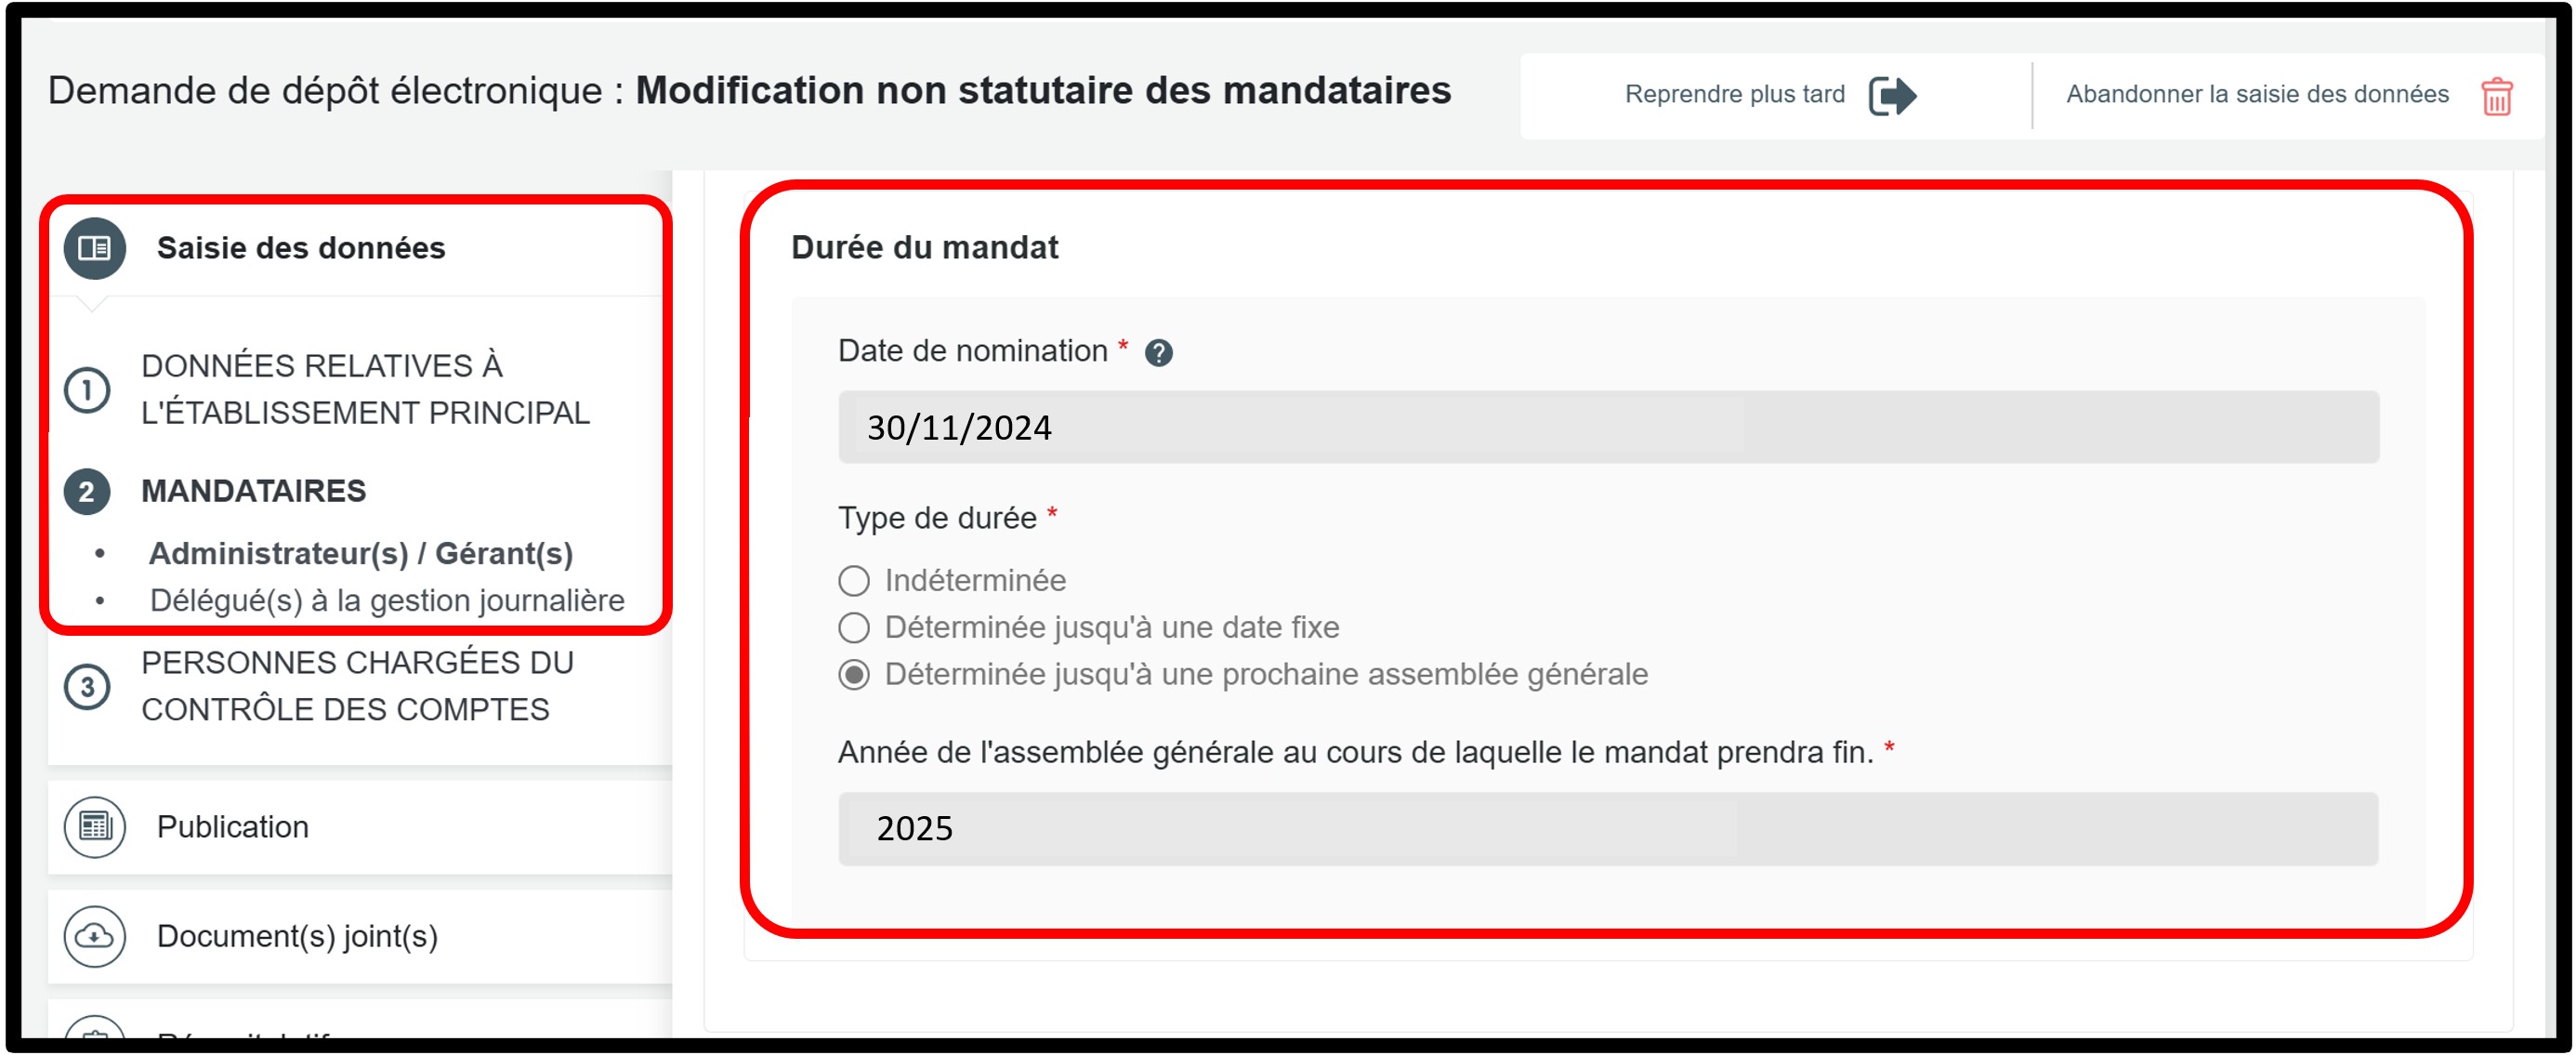Click the Publication calendar icon
Screen dimensions: 2576x1055
point(94,827)
